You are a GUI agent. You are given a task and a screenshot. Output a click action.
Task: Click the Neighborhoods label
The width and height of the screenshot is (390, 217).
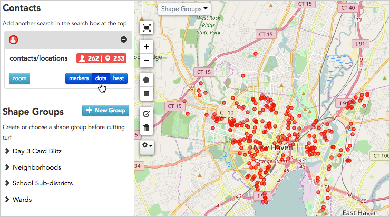[x=37, y=167]
